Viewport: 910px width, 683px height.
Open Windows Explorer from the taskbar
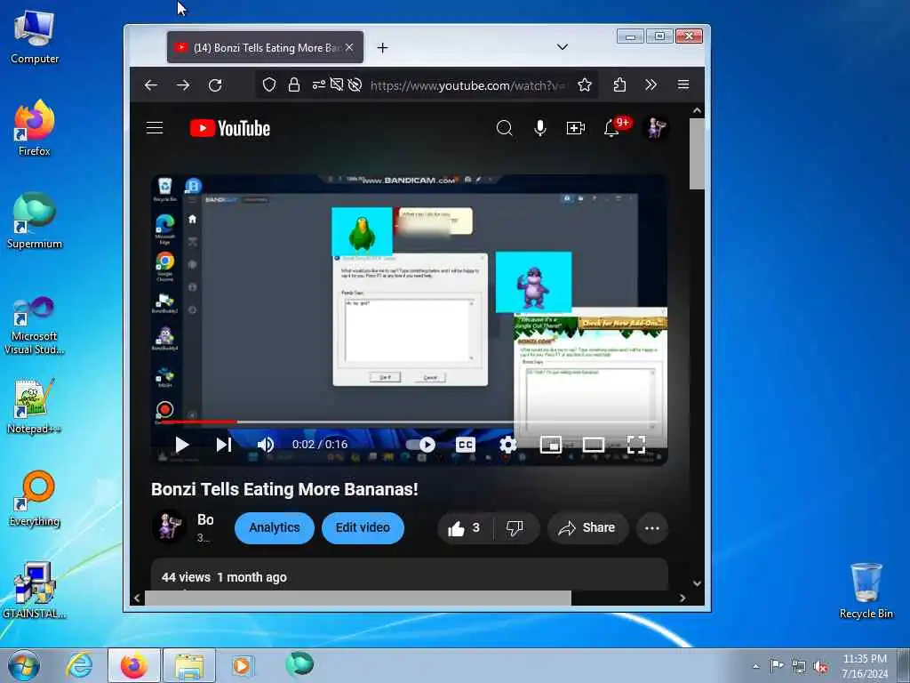(189, 665)
